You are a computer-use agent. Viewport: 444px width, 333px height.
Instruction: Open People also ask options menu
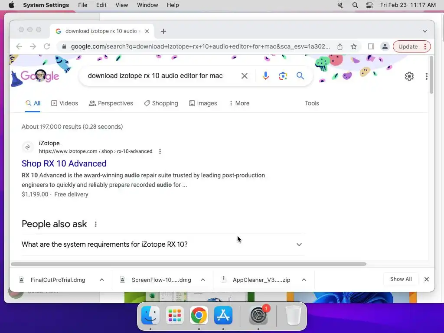click(x=96, y=224)
